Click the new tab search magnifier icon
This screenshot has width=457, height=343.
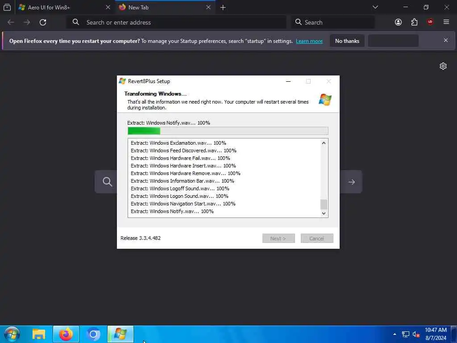click(x=107, y=182)
